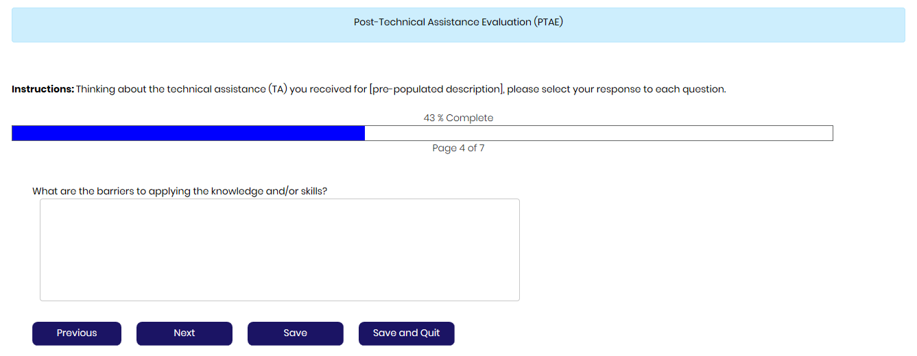Click the words "technical assistance" in the instructions

pos(221,90)
